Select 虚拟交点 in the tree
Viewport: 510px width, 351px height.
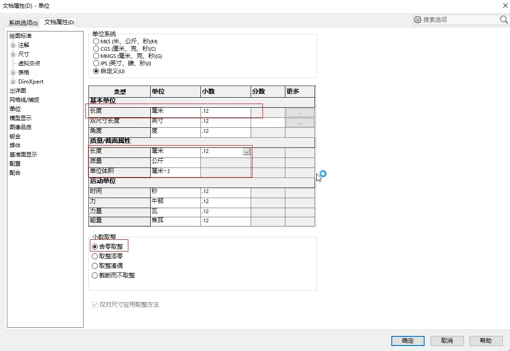coord(29,63)
